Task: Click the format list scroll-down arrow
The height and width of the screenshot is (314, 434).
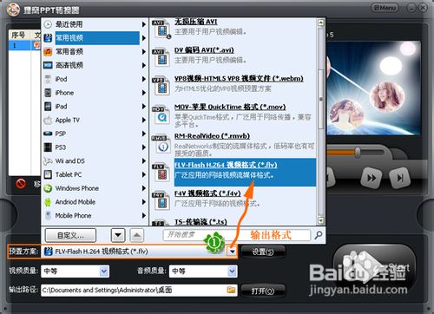Action: tap(320, 221)
